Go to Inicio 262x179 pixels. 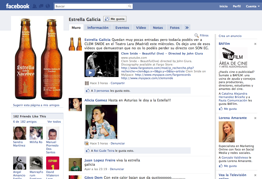[223, 6]
